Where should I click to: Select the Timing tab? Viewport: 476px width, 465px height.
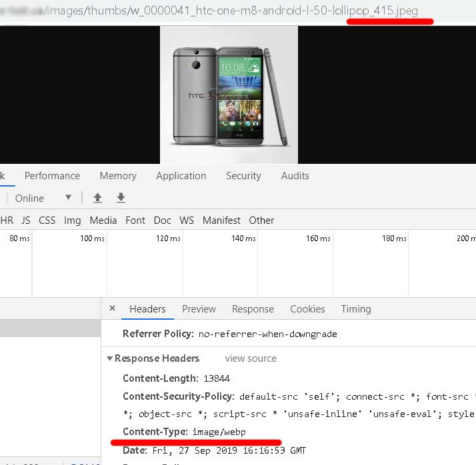tap(356, 309)
